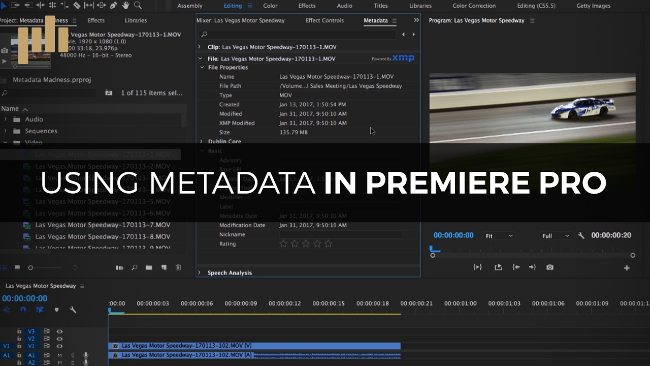
Task: Switch to the Assembly workspace
Action: 190,6
